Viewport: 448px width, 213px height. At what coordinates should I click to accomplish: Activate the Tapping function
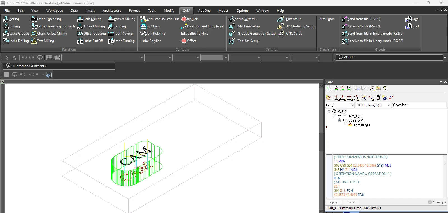click(x=117, y=26)
